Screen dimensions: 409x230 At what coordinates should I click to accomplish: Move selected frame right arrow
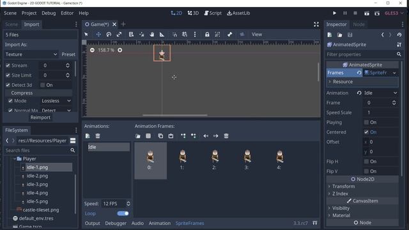216,136
